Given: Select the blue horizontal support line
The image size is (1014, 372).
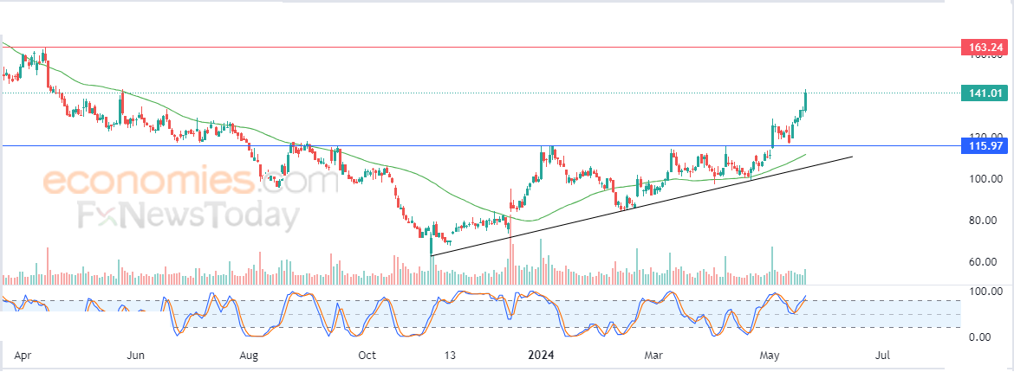Looking at the screenshot, I should coord(481,146).
